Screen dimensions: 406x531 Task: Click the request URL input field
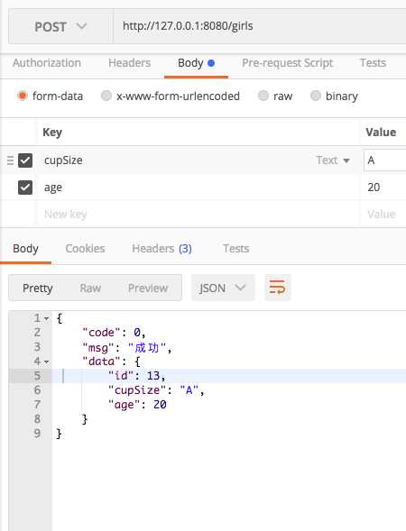tap(260, 27)
